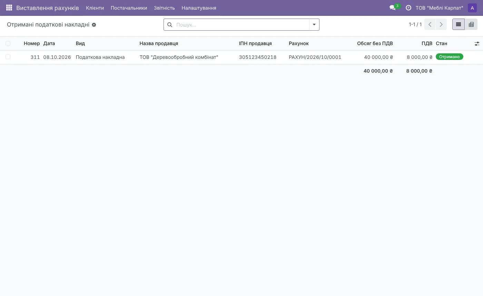
Task: Click the search magnifier icon
Action: pos(170,25)
